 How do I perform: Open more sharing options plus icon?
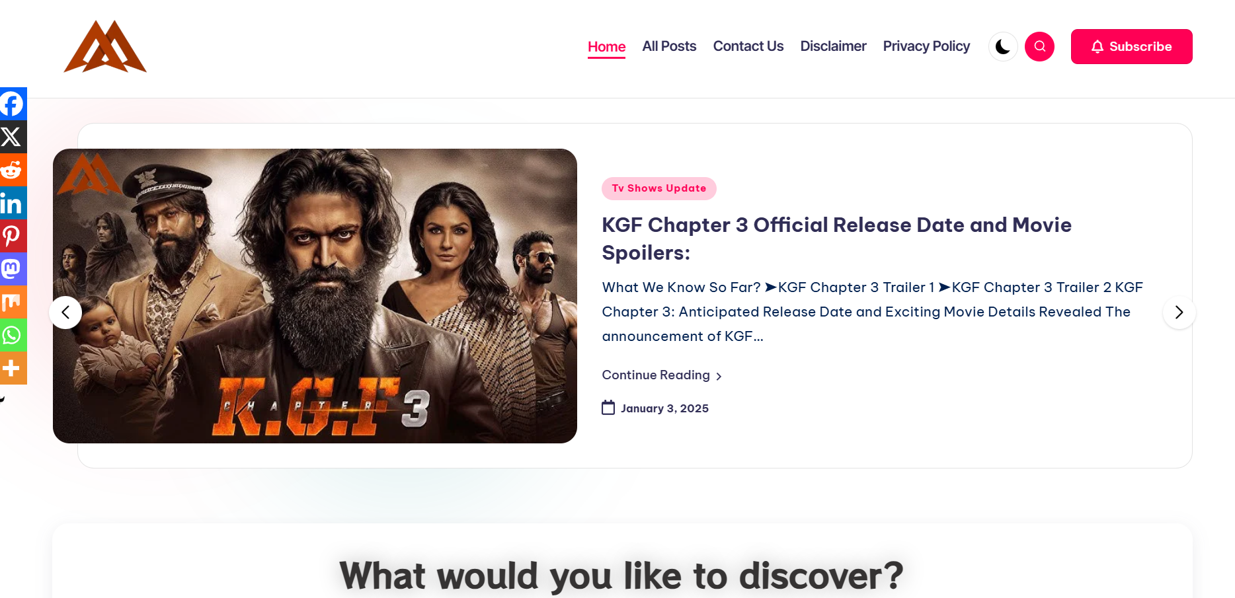13,368
